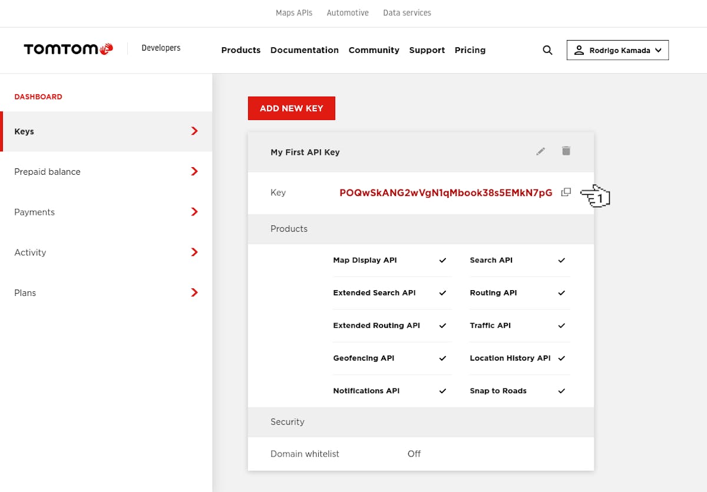Toggle the Map Display API checkmark
Viewport: 707px width, 492px height.
coord(442,260)
